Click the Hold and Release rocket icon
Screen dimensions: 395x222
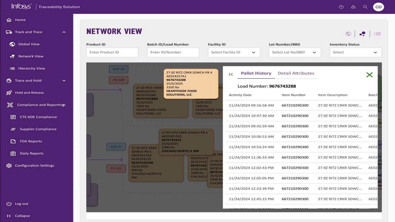tap(9, 93)
